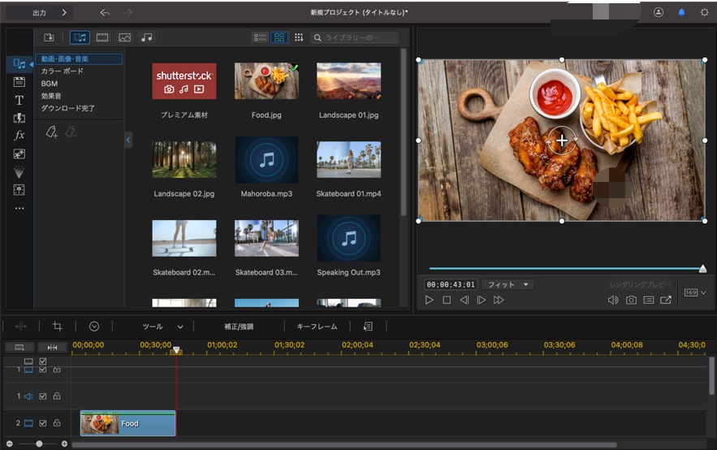This screenshot has height=450, width=717.
Task: Unlock or lock video track 2
Action: [x=57, y=423]
